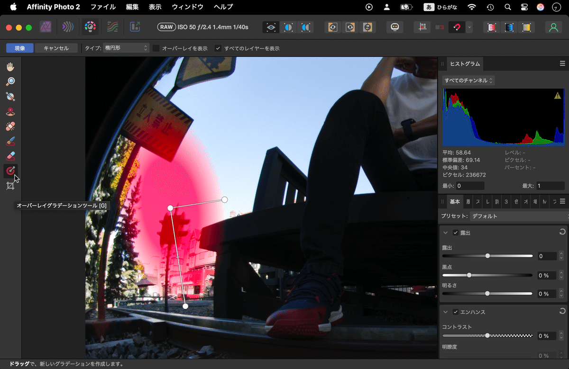Open the ウィンドウ menu
Screen dimensions: 569x369
click(x=188, y=7)
